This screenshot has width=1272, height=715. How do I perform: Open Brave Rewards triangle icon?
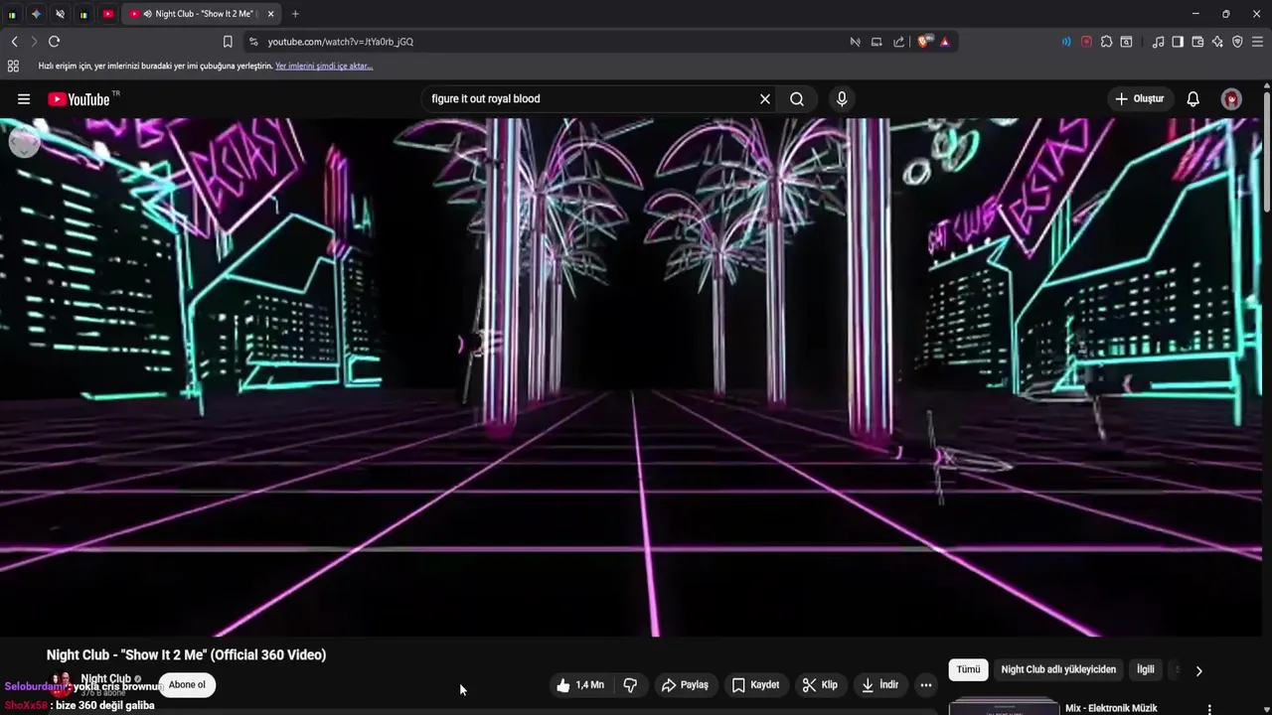pyautogui.click(x=944, y=42)
